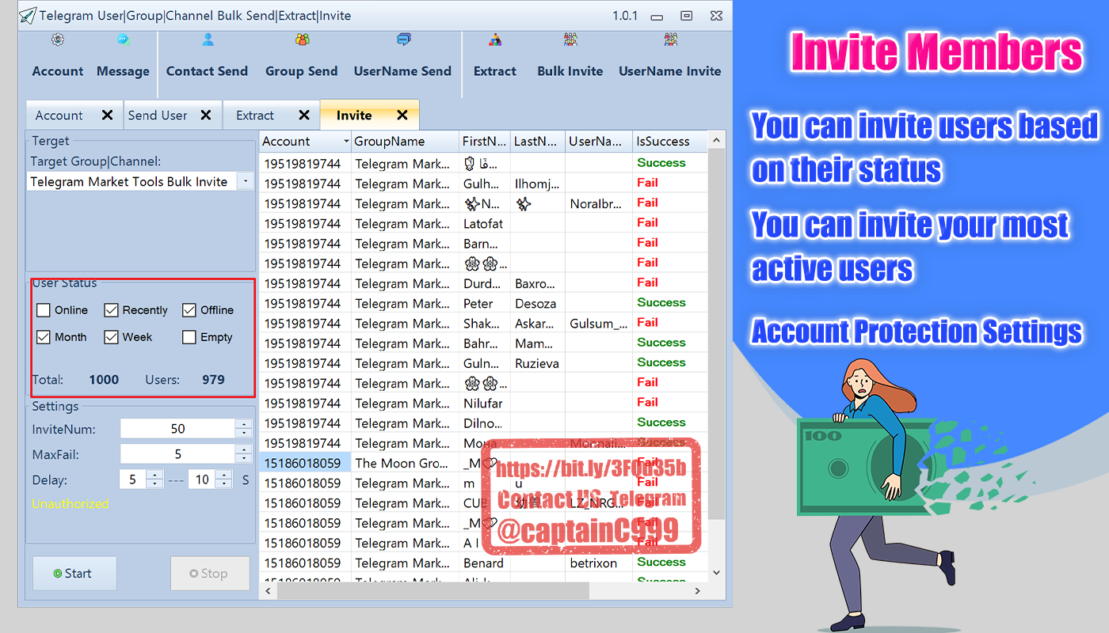This screenshot has width=1109, height=633.
Task: Click the Message toolbar icon
Action: click(123, 57)
